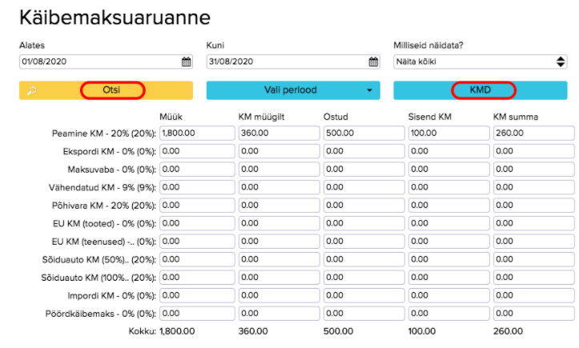Open calendar picker for Alates date
This screenshot has width=579, height=348.
click(x=186, y=62)
